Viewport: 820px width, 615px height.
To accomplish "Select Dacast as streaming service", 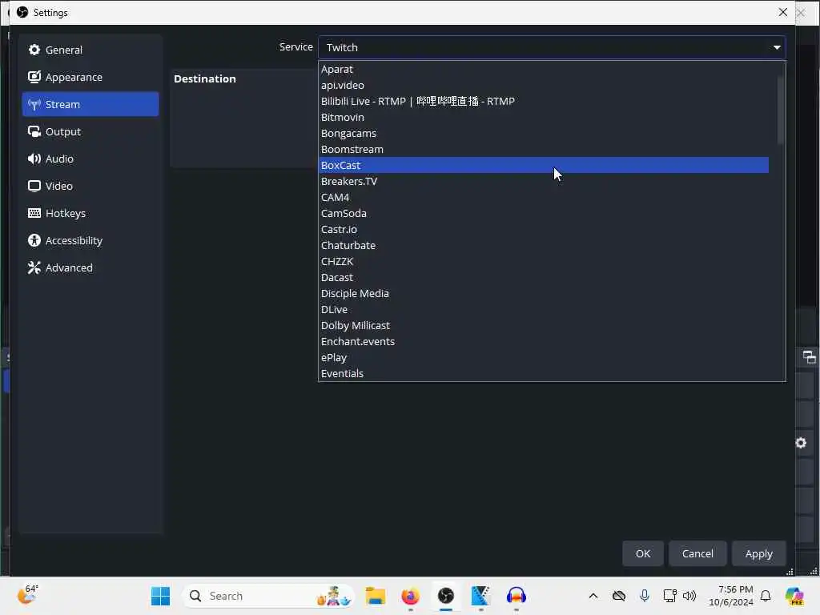I will [544, 277].
